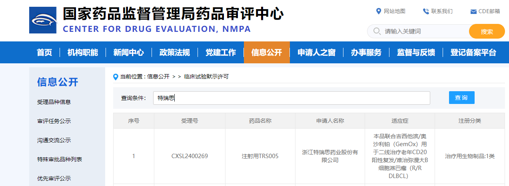The image size is (509, 186).
Task: Open 登记备案平台 in navigation bar
Action: (x=473, y=53)
